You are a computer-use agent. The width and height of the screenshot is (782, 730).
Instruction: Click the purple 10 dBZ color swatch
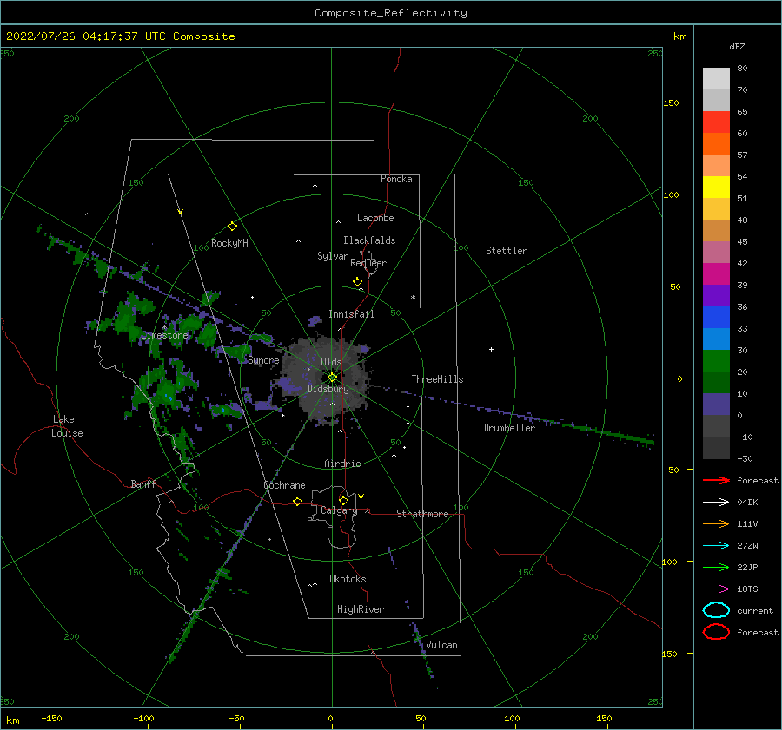(x=716, y=404)
